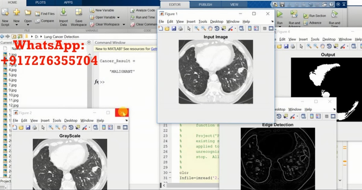Switch to the PLOTS ribbon tab
Image resolution: width=362 pixels, height=190 pixels.
(40, 2)
